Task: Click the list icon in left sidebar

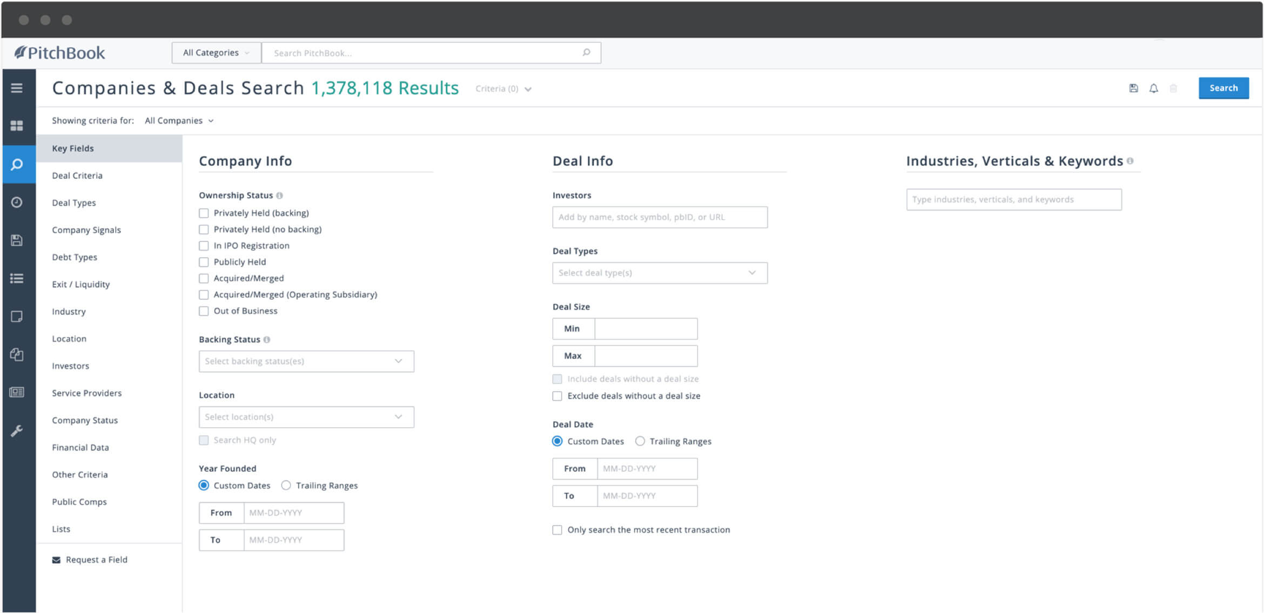Action: pos(17,279)
